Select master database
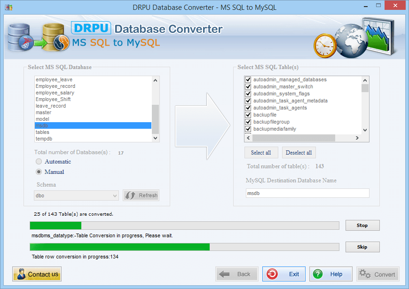Image resolution: width=409 pixels, height=289 pixels. [93, 112]
